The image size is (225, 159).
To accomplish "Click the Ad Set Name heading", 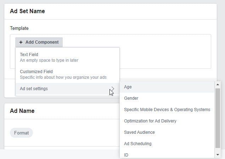I will [x=27, y=11].
